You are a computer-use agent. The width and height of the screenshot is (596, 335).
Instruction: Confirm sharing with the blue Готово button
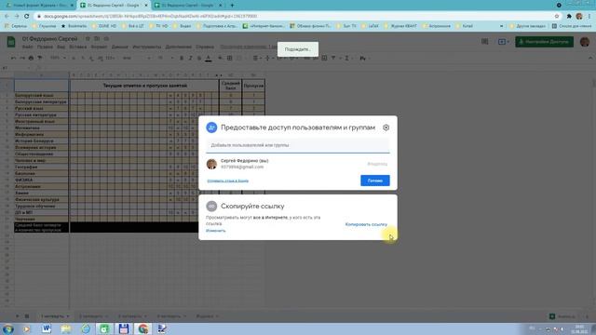pyautogui.click(x=374, y=181)
